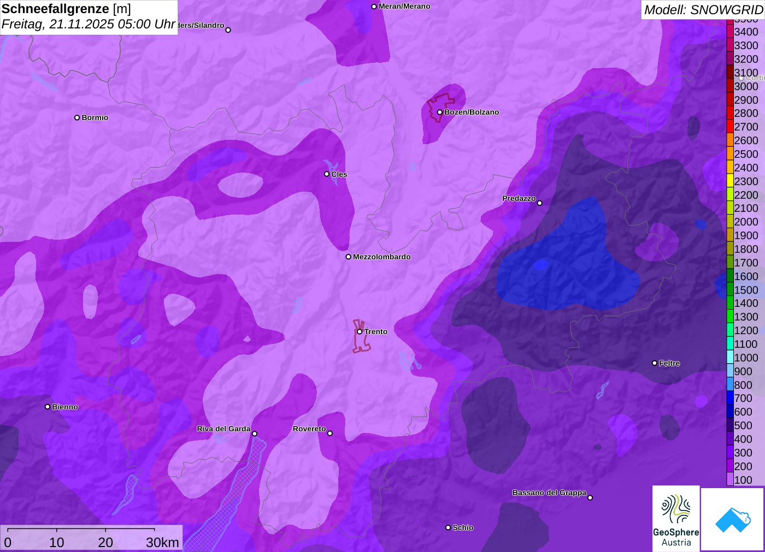Click the Silandro city marker dot

click(x=228, y=30)
